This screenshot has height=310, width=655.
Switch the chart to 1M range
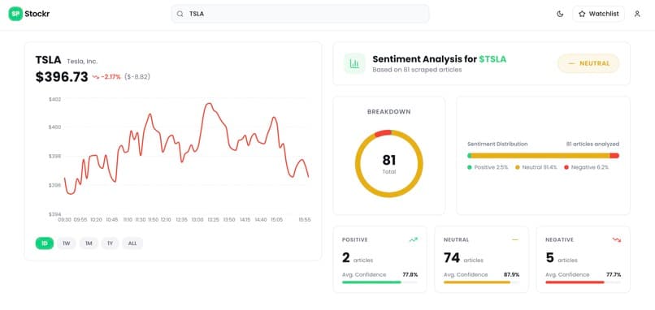tap(89, 243)
